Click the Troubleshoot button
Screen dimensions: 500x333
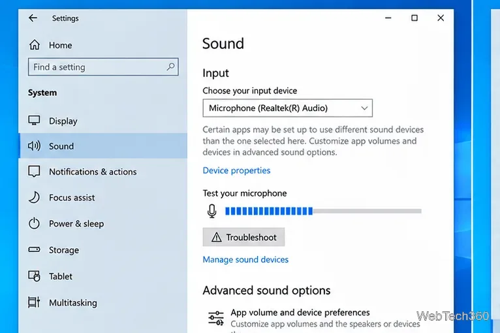click(x=243, y=237)
